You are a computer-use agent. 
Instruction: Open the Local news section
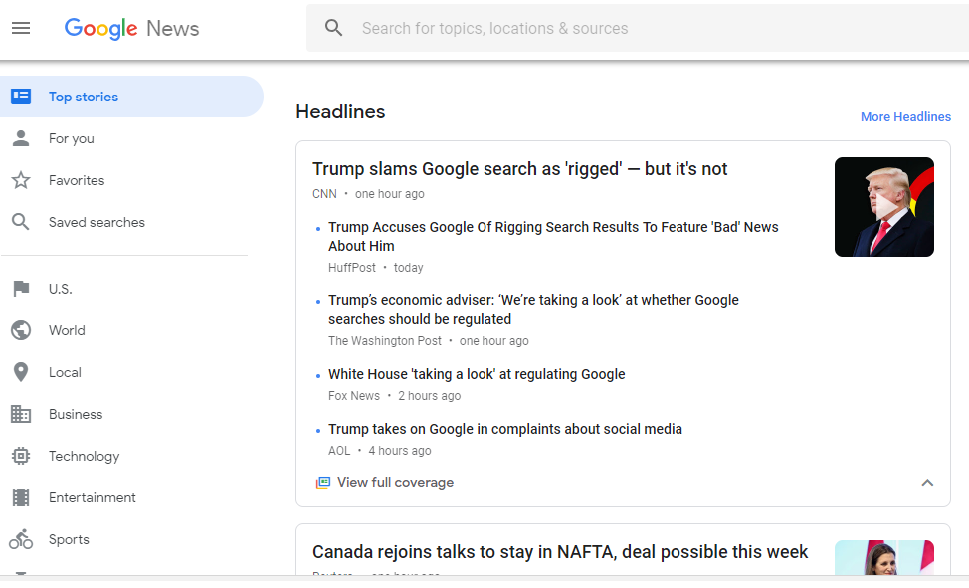coord(65,372)
